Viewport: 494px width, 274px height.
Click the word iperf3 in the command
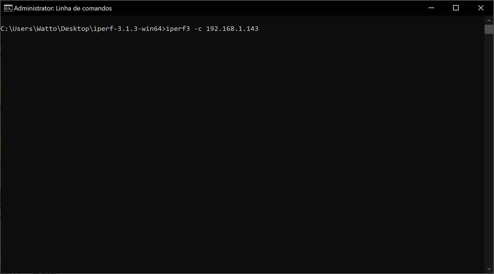178,29
